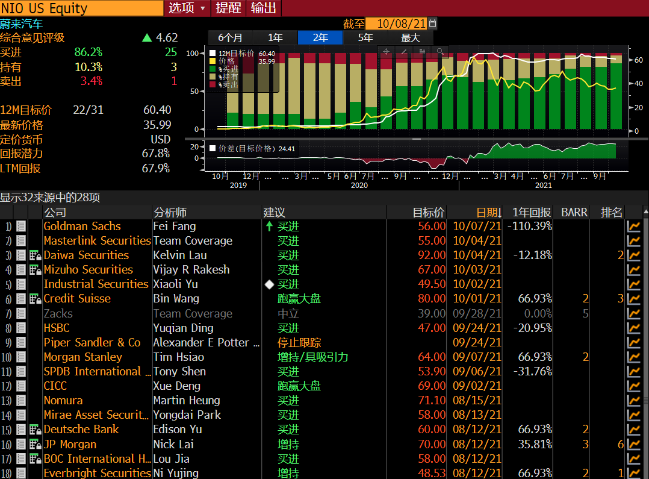Viewport: 649px width, 479px height.
Task: Open the Everbright Securities company link
Action: coord(98,473)
